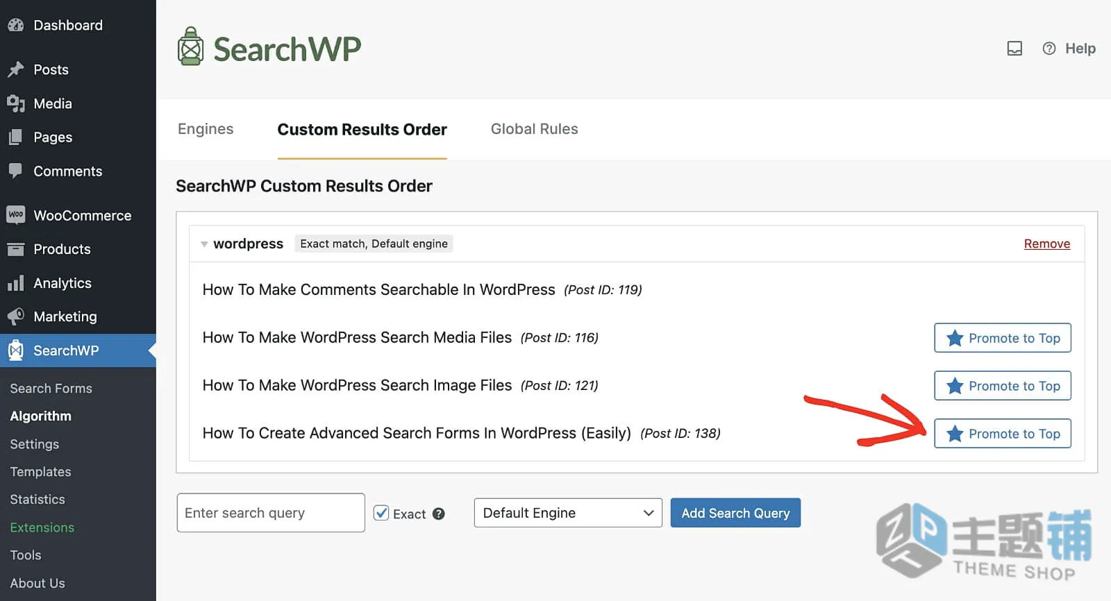Promote Search Media Files post to top
Viewport: 1111px width, 601px height.
[1003, 338]
